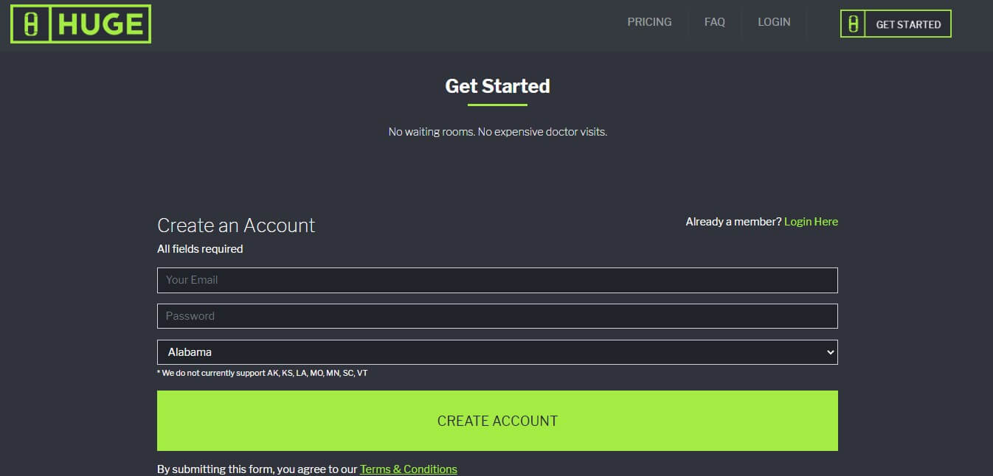Click pill icon beside Get Started button
The width and height of the screenshot is (993, 476).
[853, 24]
